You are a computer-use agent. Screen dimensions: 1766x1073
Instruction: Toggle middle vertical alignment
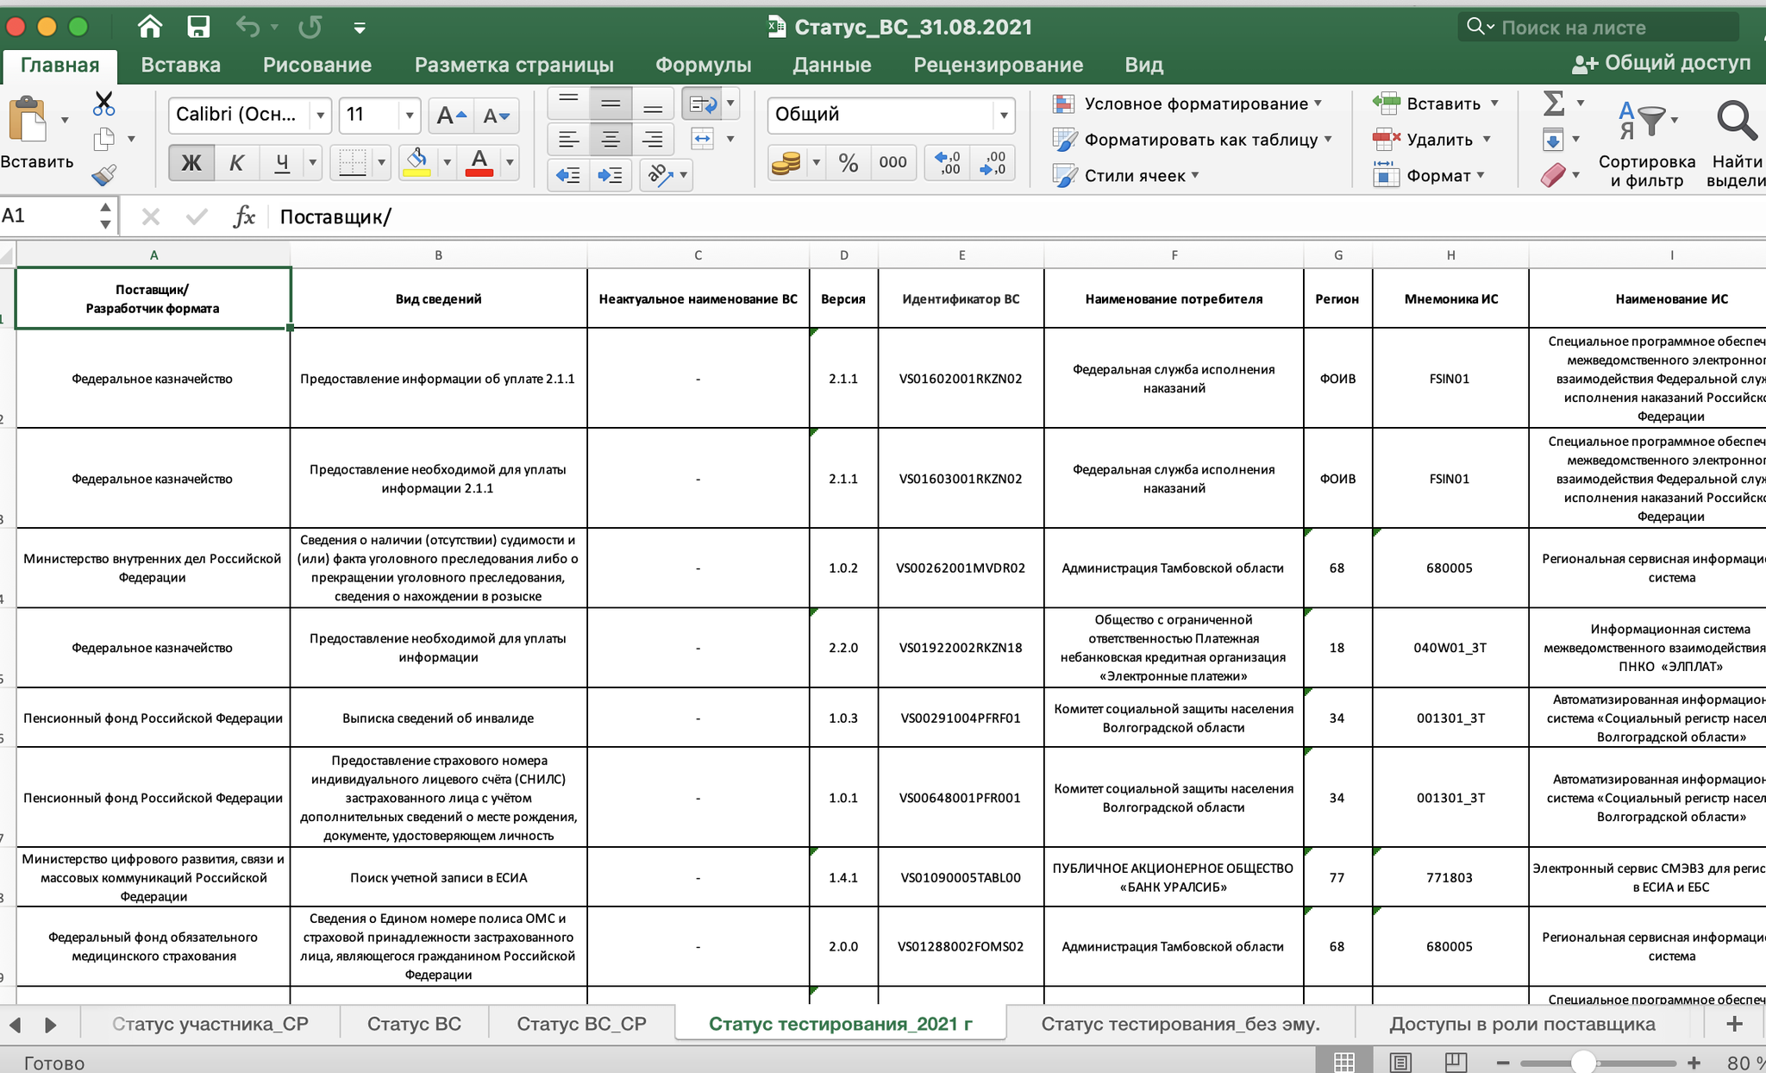coord(611,104)
